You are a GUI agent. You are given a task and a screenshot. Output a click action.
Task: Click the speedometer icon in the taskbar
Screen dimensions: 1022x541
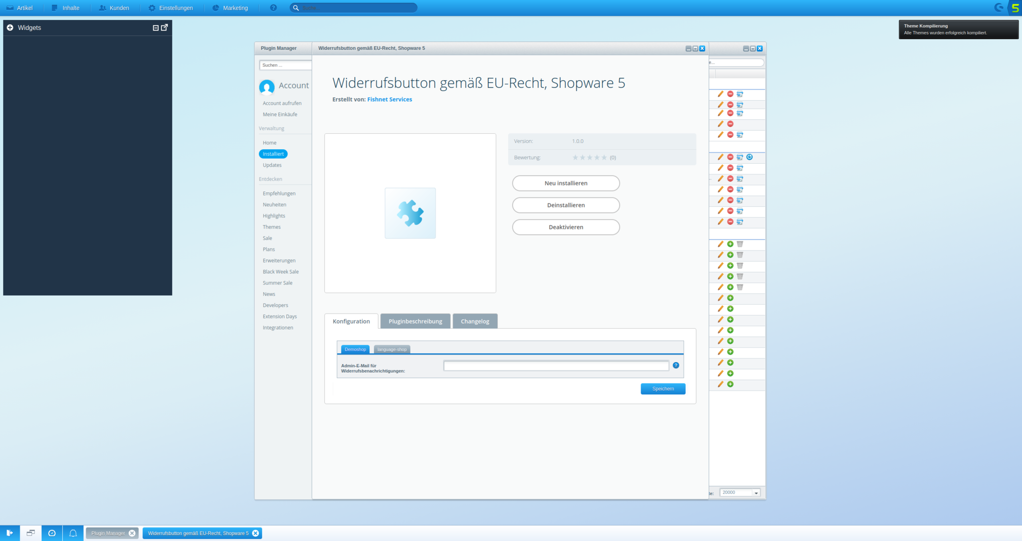(x=52, y=533)
